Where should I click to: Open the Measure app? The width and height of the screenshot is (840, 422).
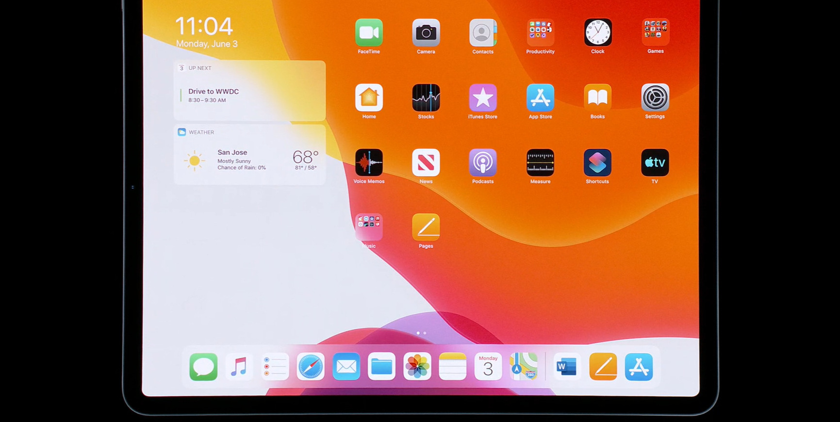pyautogui.click(x=540, y=162)
